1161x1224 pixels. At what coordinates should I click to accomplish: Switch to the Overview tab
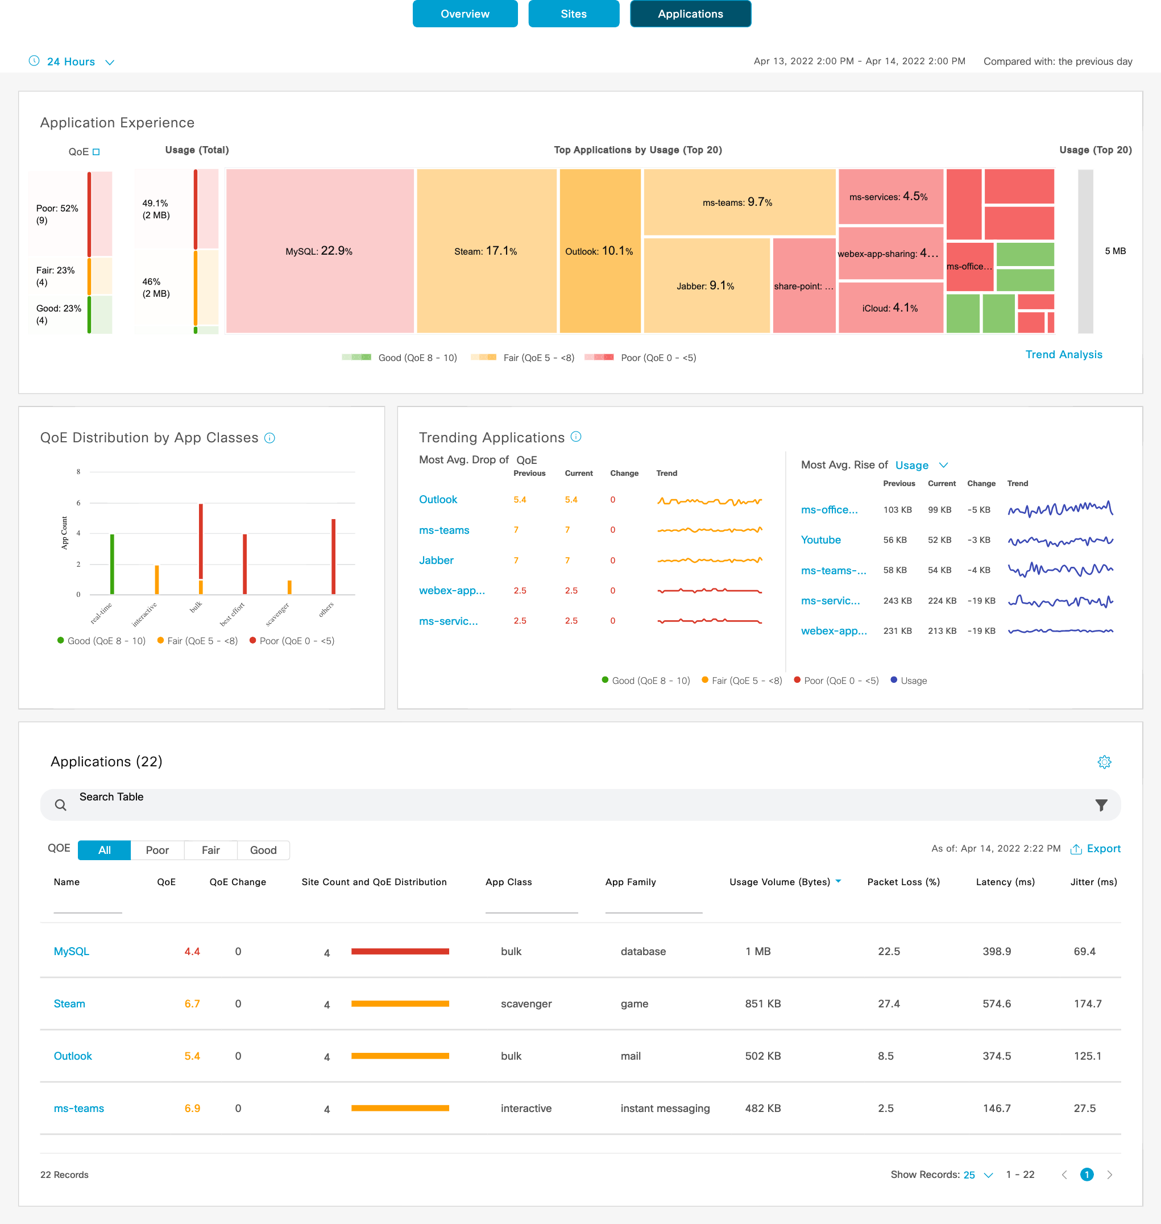tap(465, 14)
